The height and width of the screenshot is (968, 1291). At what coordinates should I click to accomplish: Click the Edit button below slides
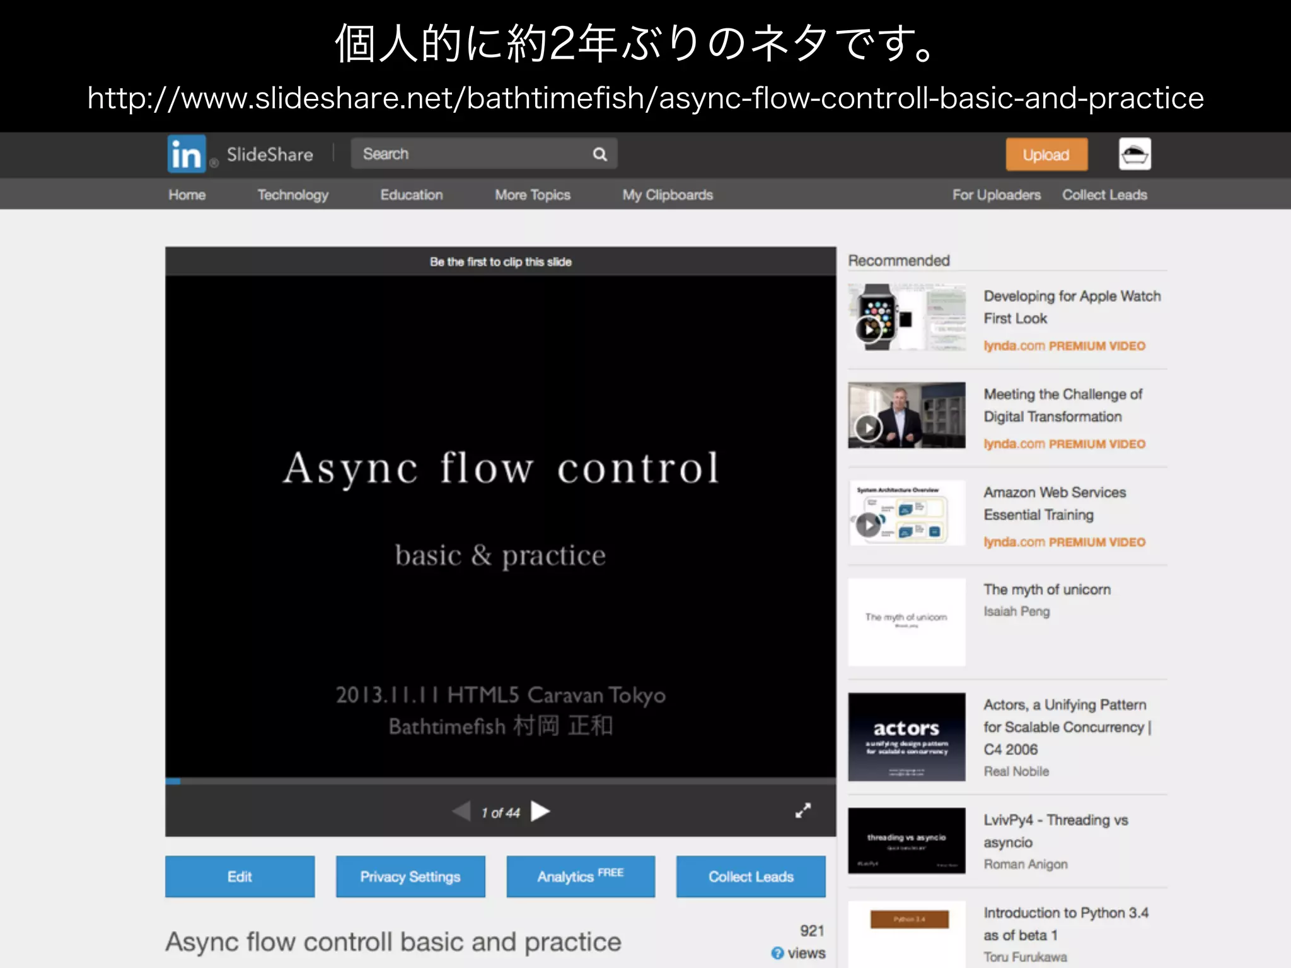pyautogui.click(x=240, y=877)
